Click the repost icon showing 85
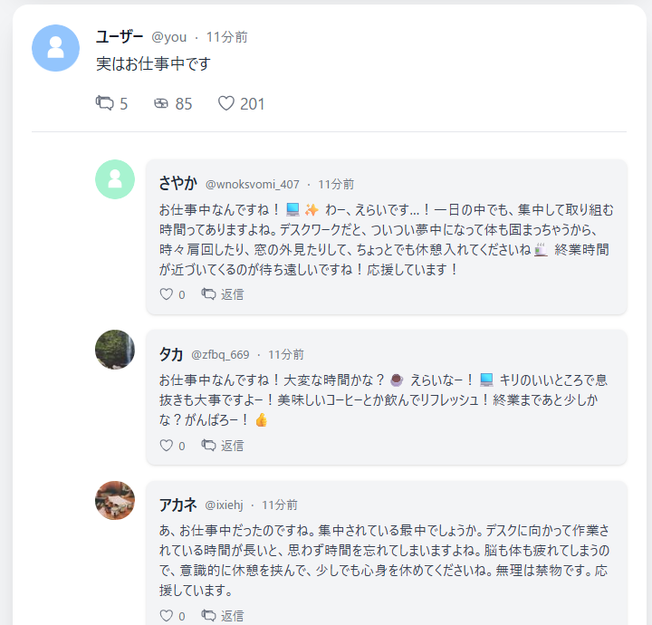The height and width of the screenshot is (625, 652). 162,104
